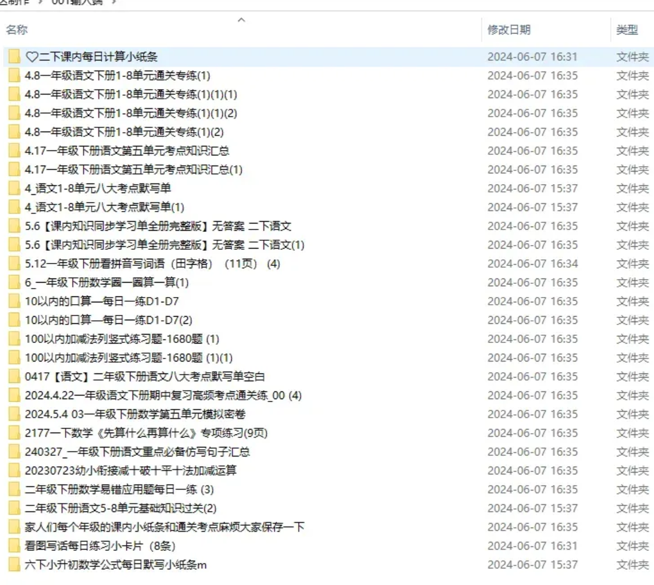Click folder icon of 5.12一年级下册看拼音写词语

pos(14,264)
